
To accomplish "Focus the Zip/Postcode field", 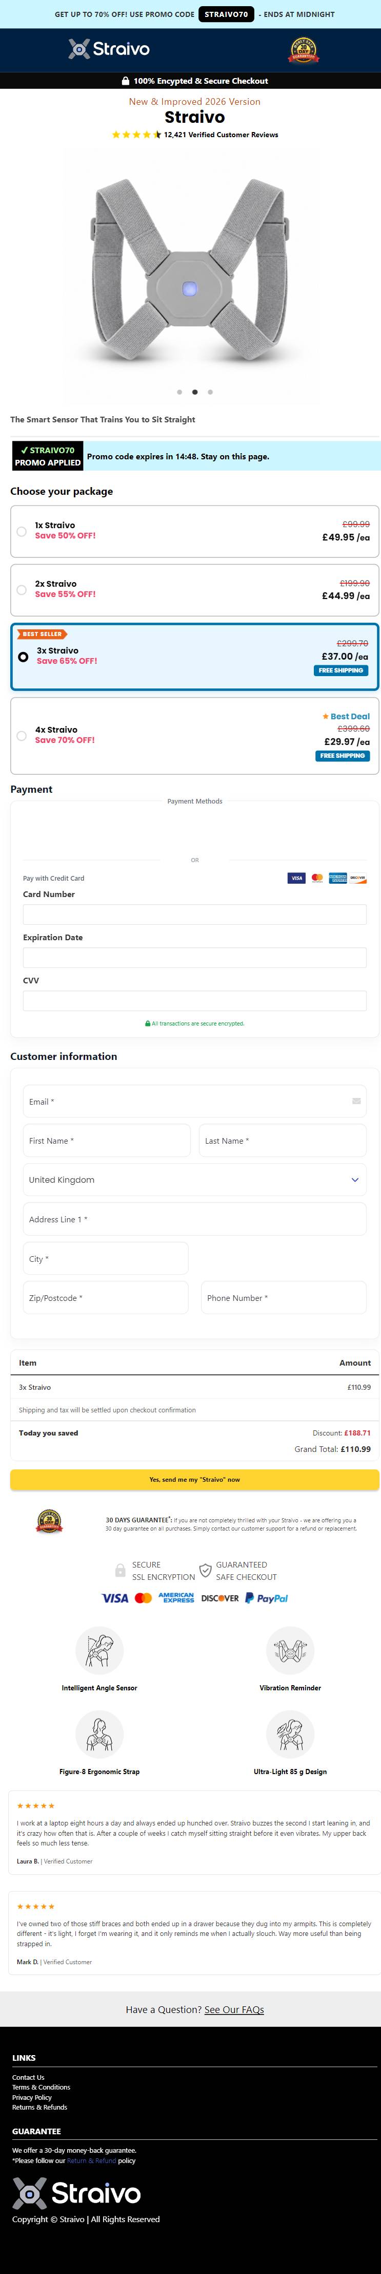I will click(106, 1298).
